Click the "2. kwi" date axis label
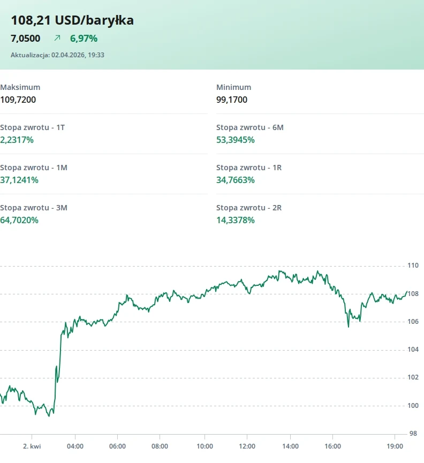 32,446
